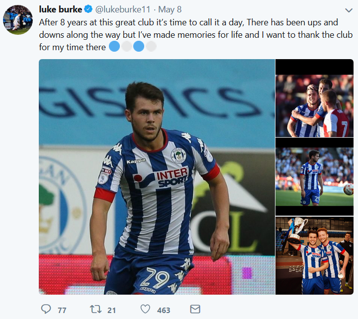This screenshot has height=319, width=358.
Task: Like the tweet with the heart icon
Action: point(145,310)
